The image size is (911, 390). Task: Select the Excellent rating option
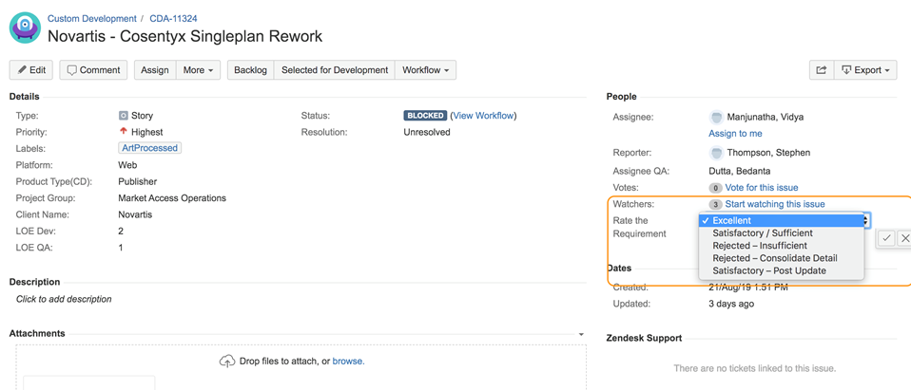point(782,220)
